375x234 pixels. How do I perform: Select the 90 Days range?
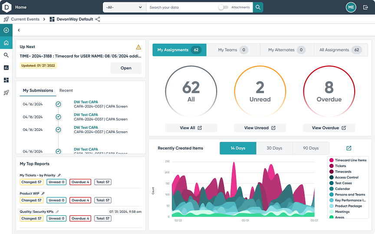coord(311,148)
